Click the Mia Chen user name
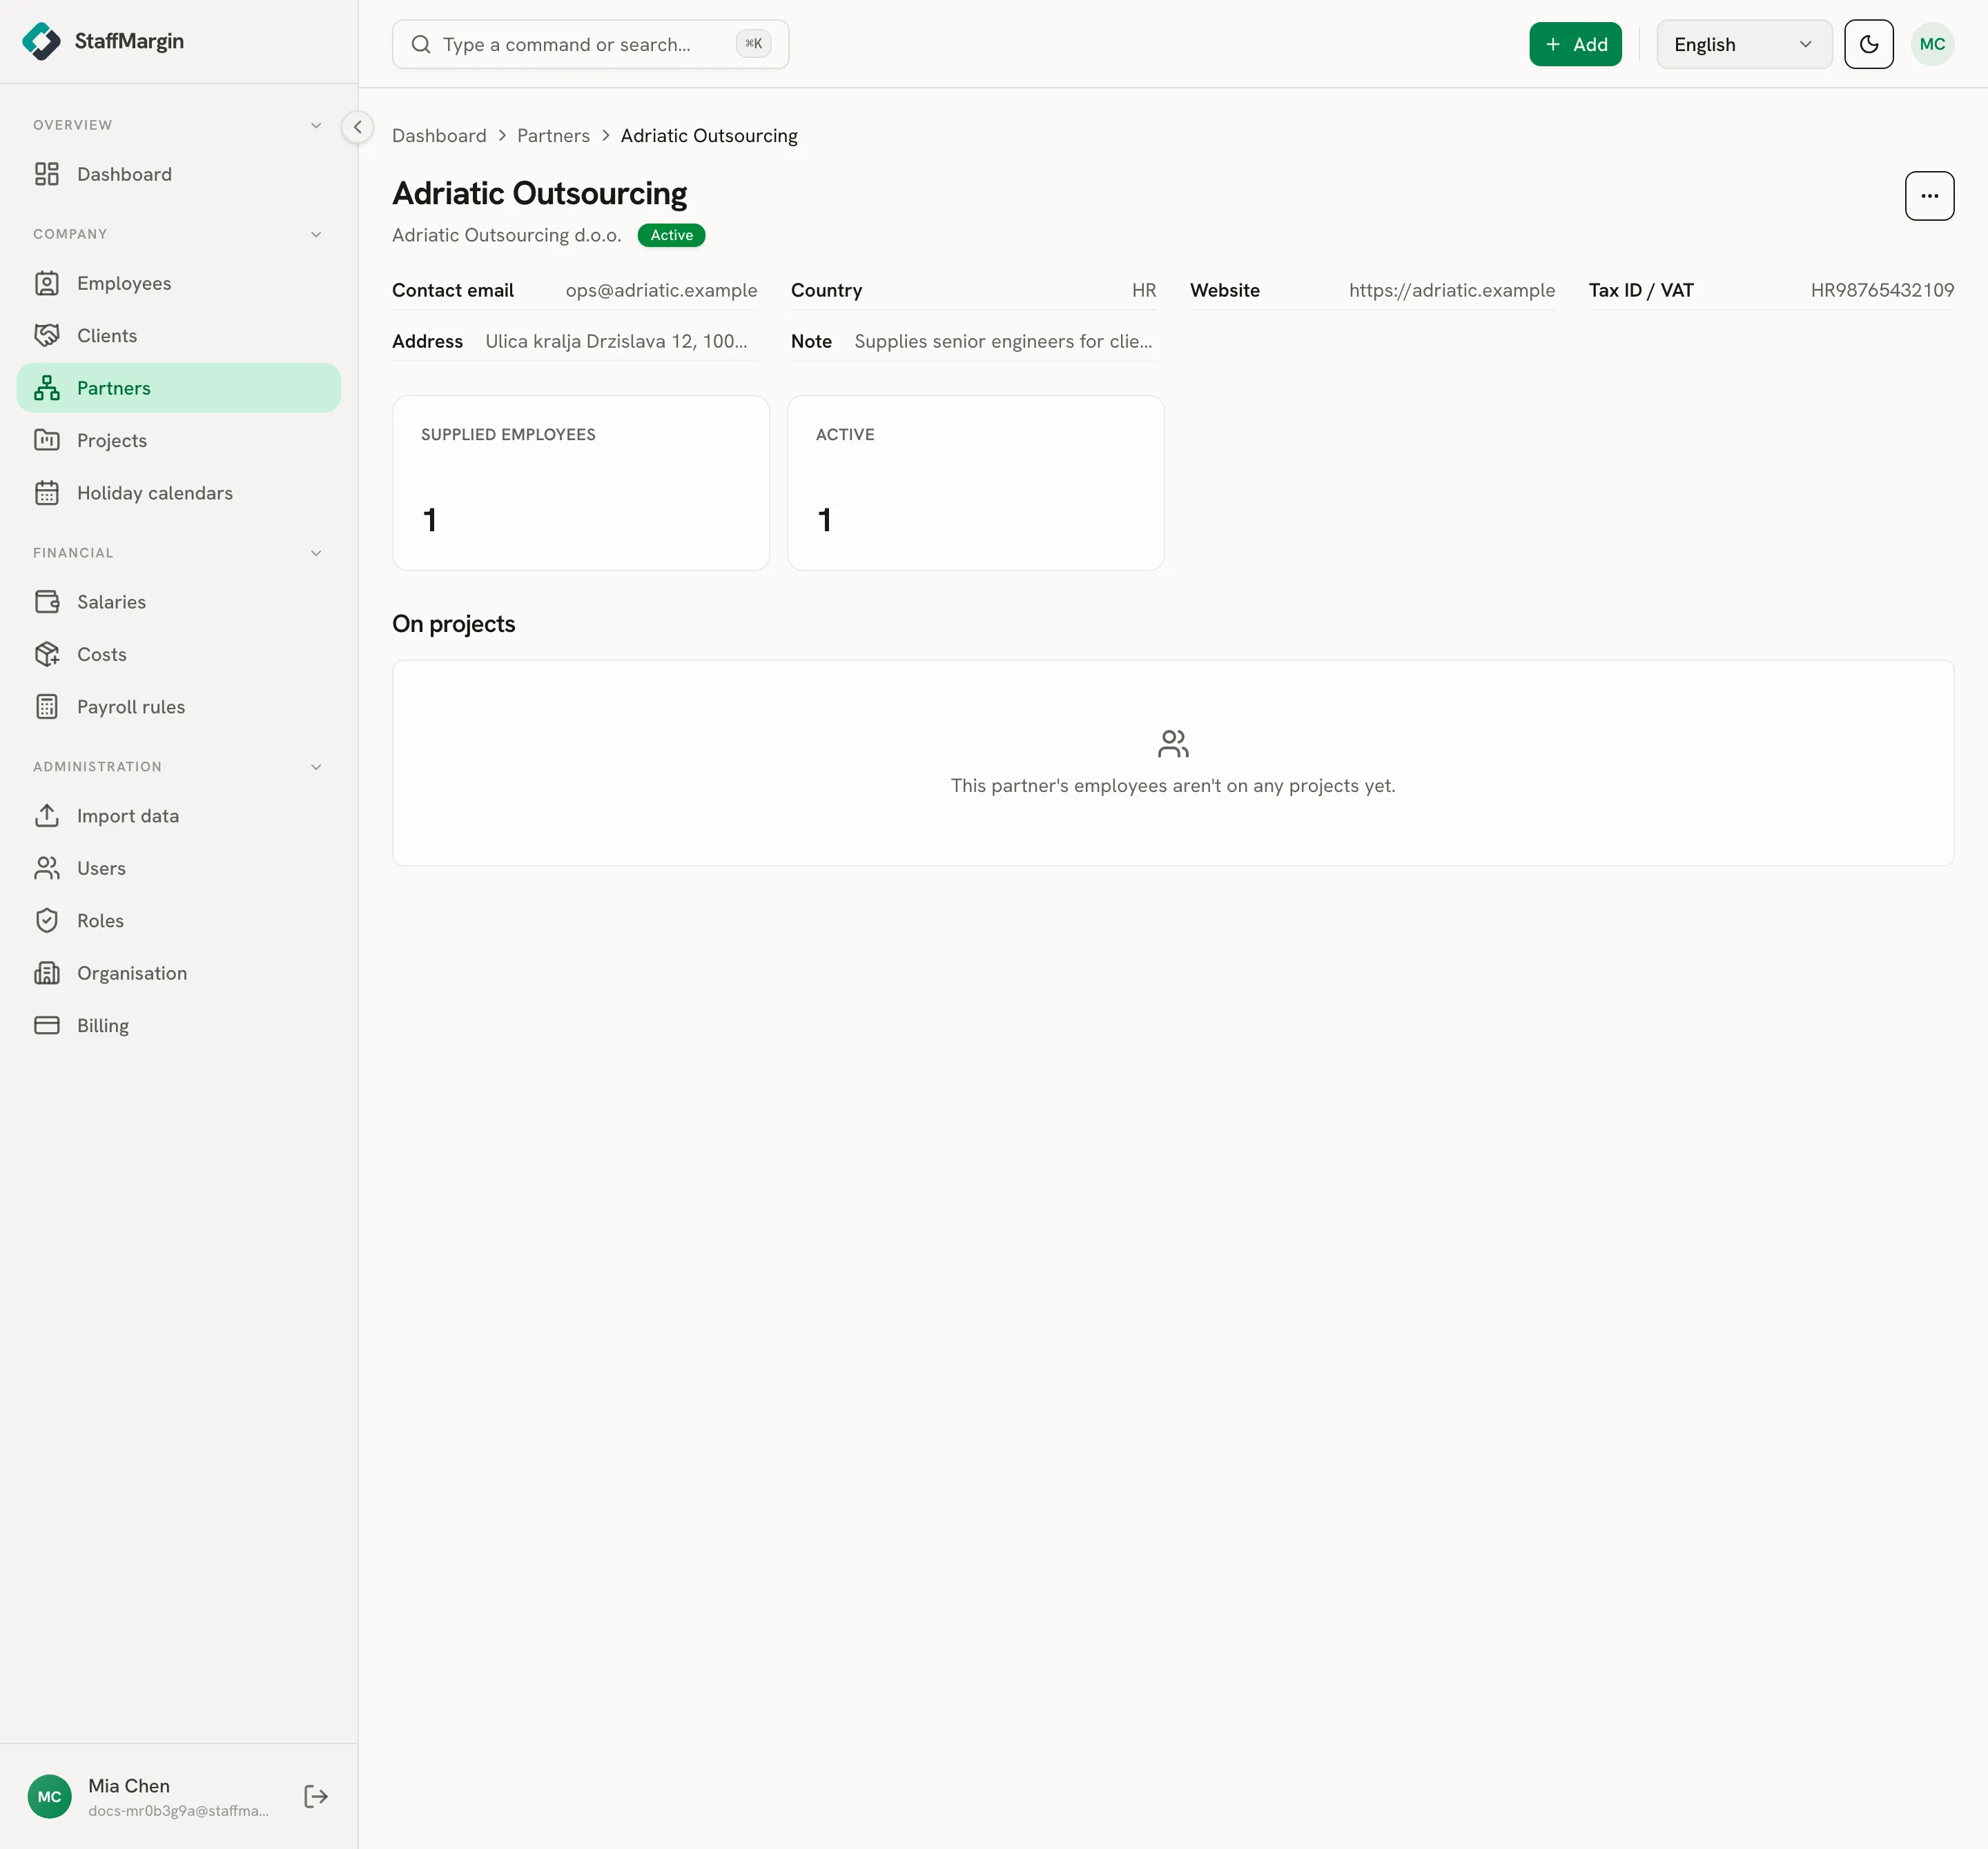 [129, 1785]
